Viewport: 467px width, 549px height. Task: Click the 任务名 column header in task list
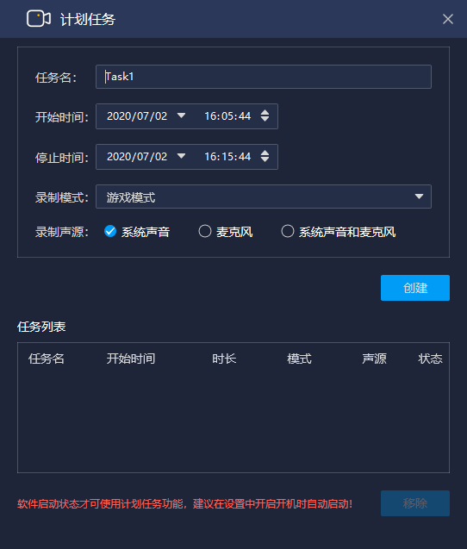(x=47, y=359)
